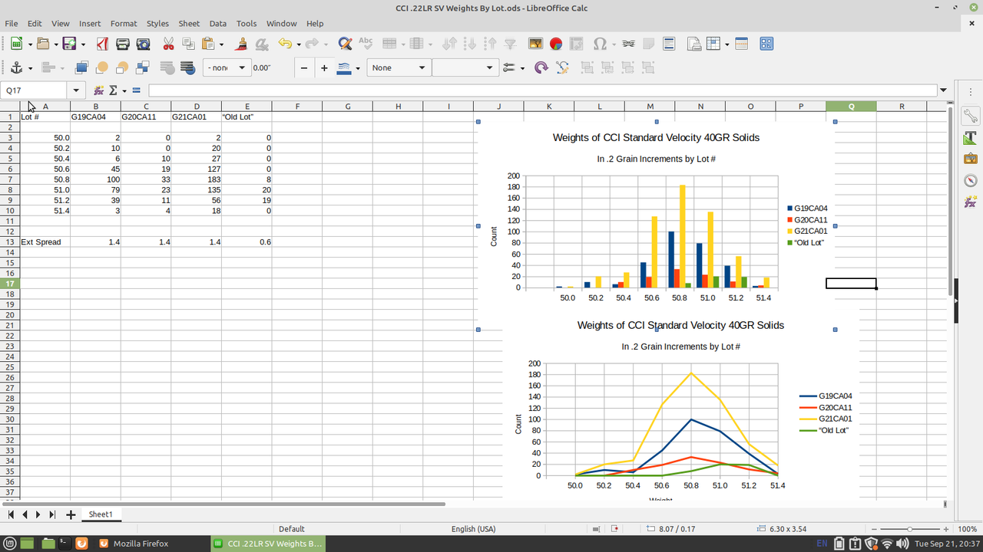Image resolution: width=983 pixels, height=552 pixels.
Task: Click the New spreadsheet icon
Action: [16, 44]
